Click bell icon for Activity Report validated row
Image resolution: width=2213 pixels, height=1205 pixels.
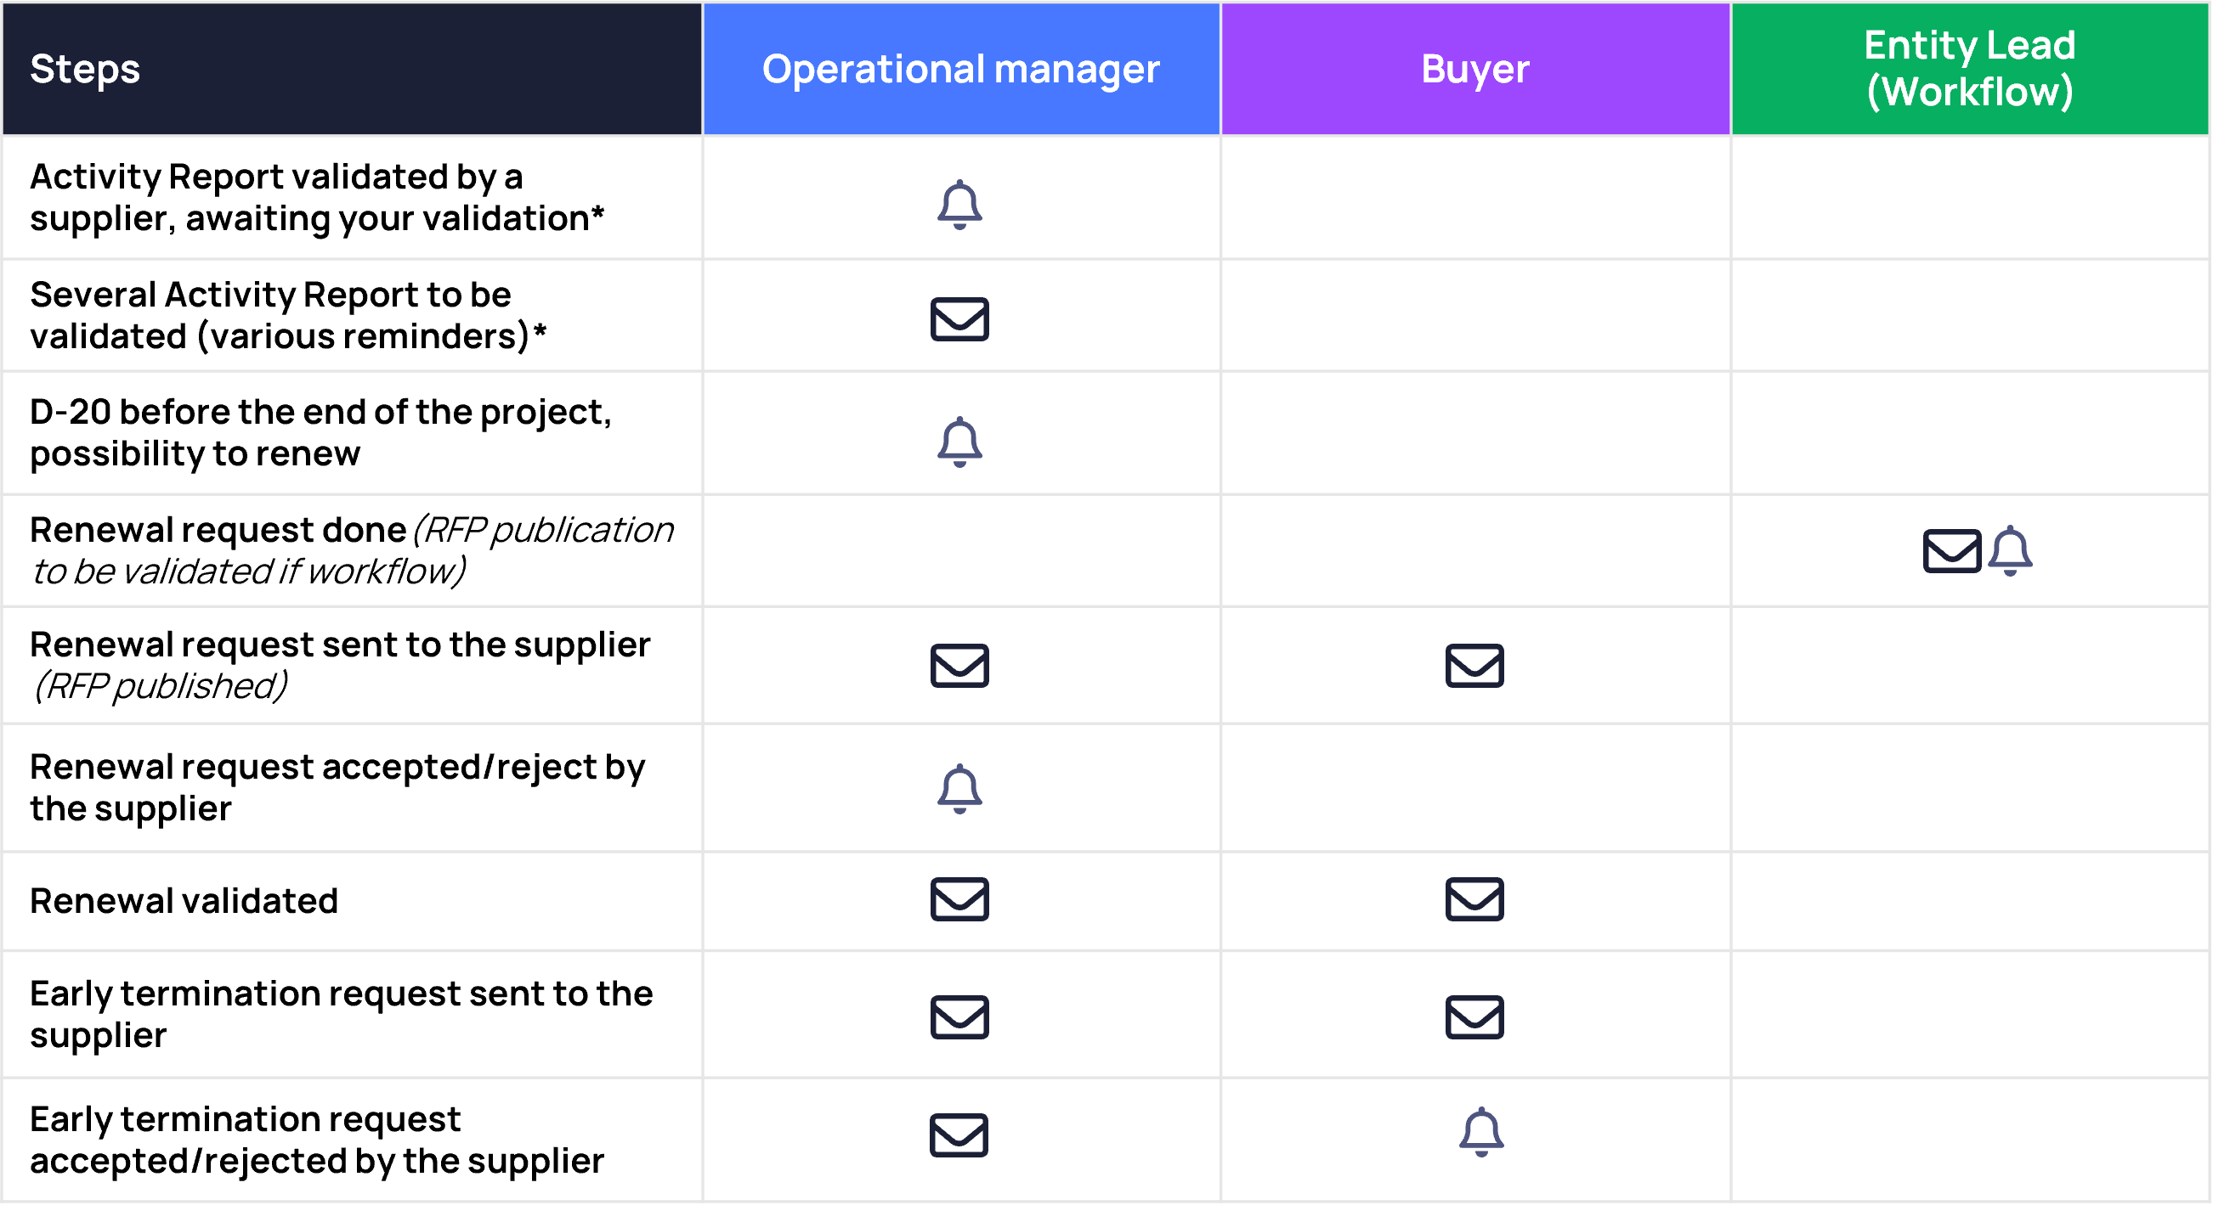pyautogui.click(x=959, y=206)
